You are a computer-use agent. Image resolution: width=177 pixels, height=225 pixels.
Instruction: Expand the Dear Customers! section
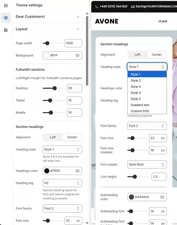[x=78, y=17]
